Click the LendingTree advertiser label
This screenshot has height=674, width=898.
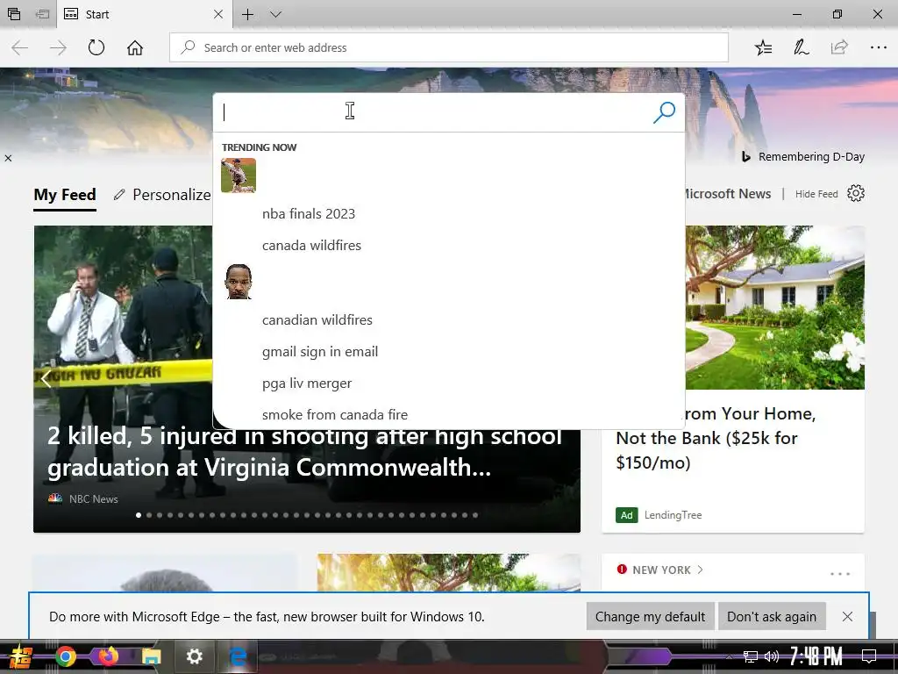point(673,515)
